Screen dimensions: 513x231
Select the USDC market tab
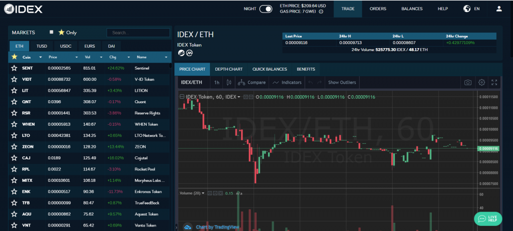tap(66, 46)
